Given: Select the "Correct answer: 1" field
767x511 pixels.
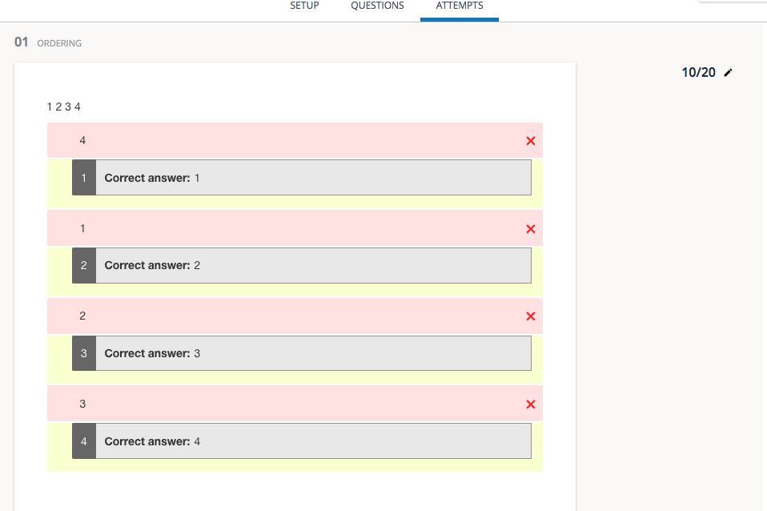Looking at the screenshot, I should click(312, 177).
